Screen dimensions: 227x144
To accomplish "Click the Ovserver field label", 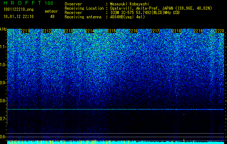I will 73,4.
